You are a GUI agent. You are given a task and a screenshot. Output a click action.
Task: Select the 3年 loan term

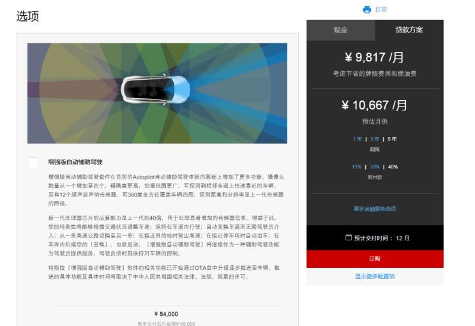pyautogui.click(x=375, y=139)
